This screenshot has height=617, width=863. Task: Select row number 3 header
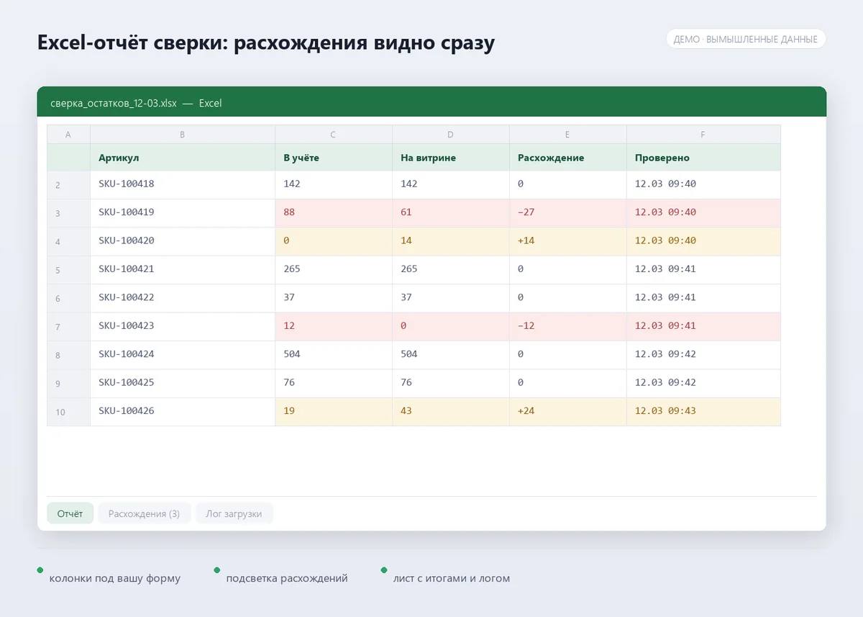[68, 213]
